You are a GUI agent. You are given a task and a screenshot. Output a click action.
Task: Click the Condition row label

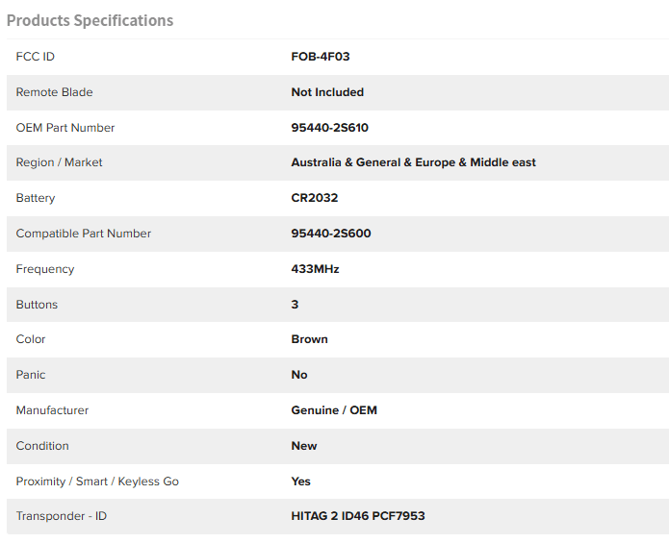coord(42,446)
